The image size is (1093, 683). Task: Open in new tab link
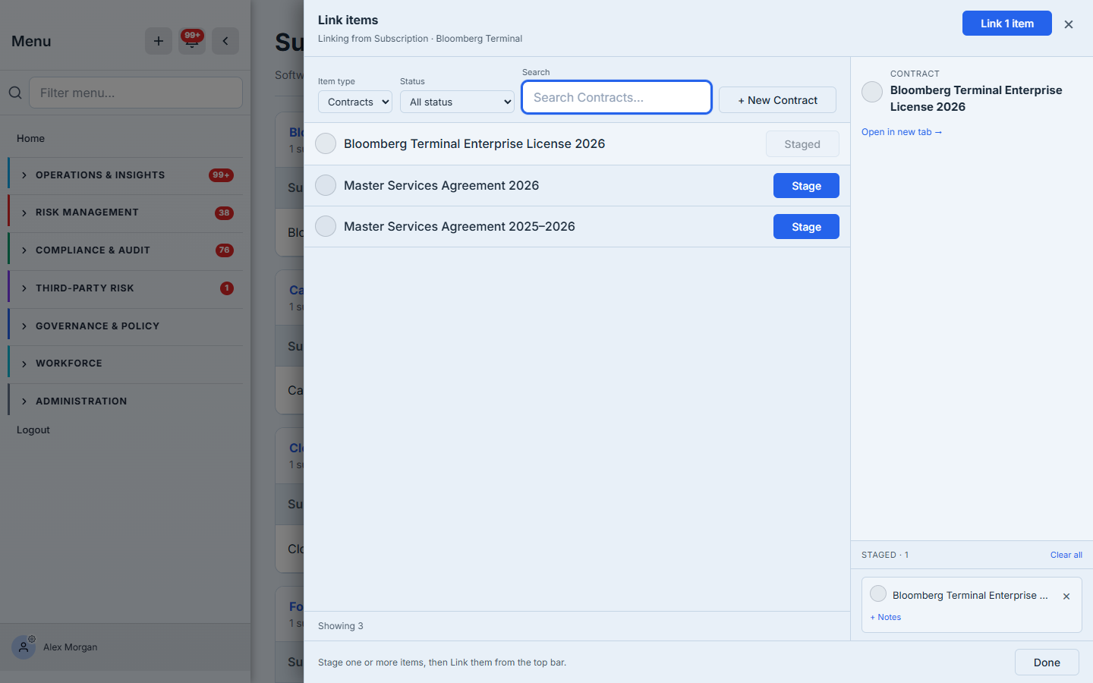point(902,132)
